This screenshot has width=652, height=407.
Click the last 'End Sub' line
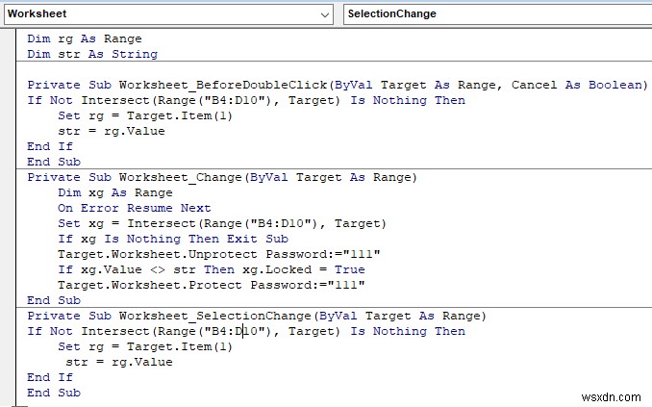pos(54,393)
